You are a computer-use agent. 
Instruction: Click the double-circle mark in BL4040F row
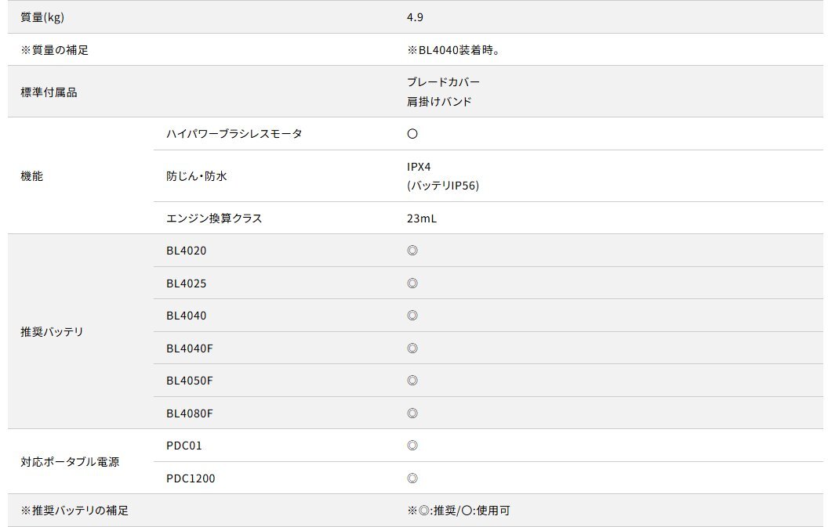tap(412, 348)
